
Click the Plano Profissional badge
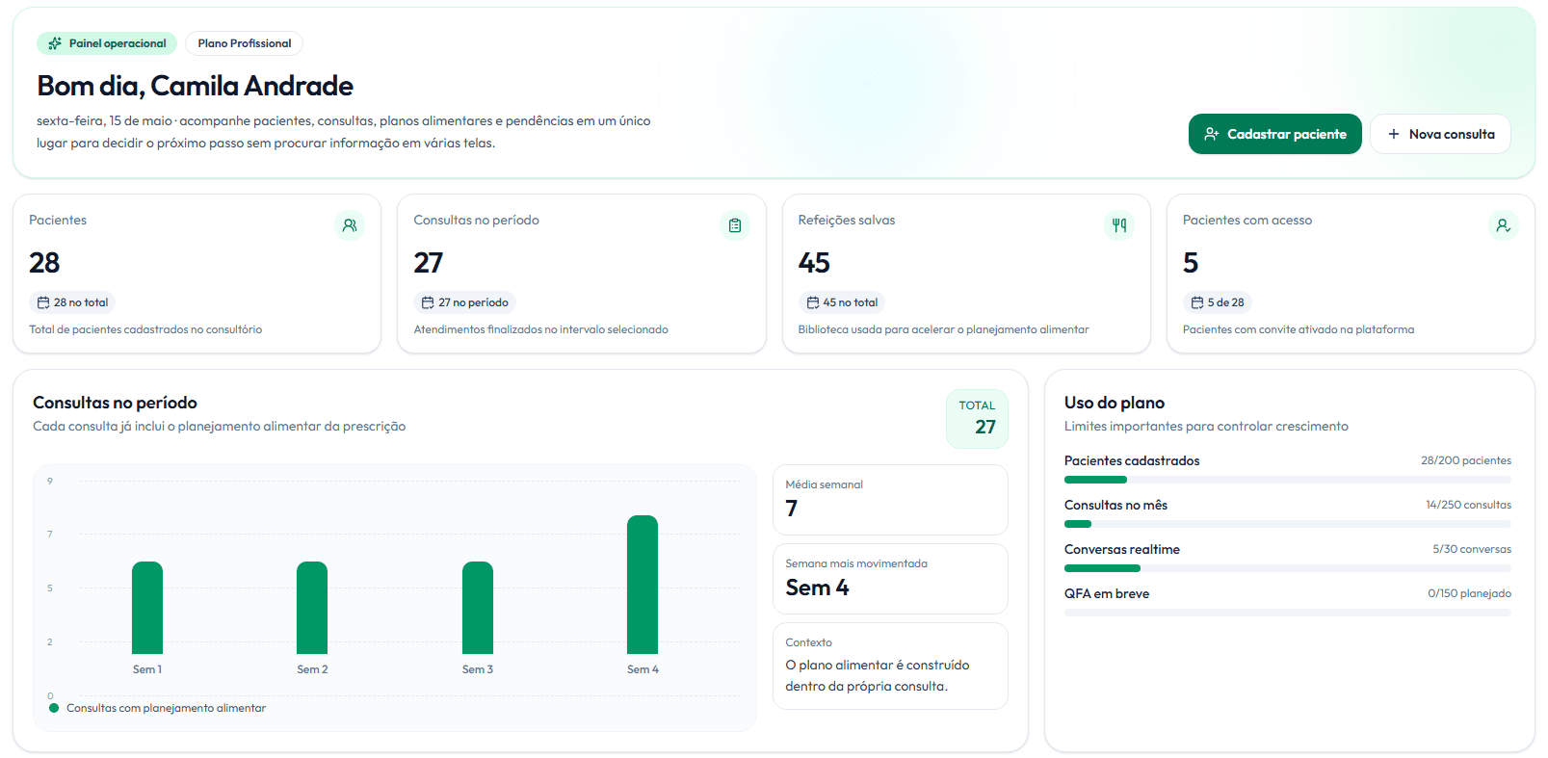click(x=245, y=43)
